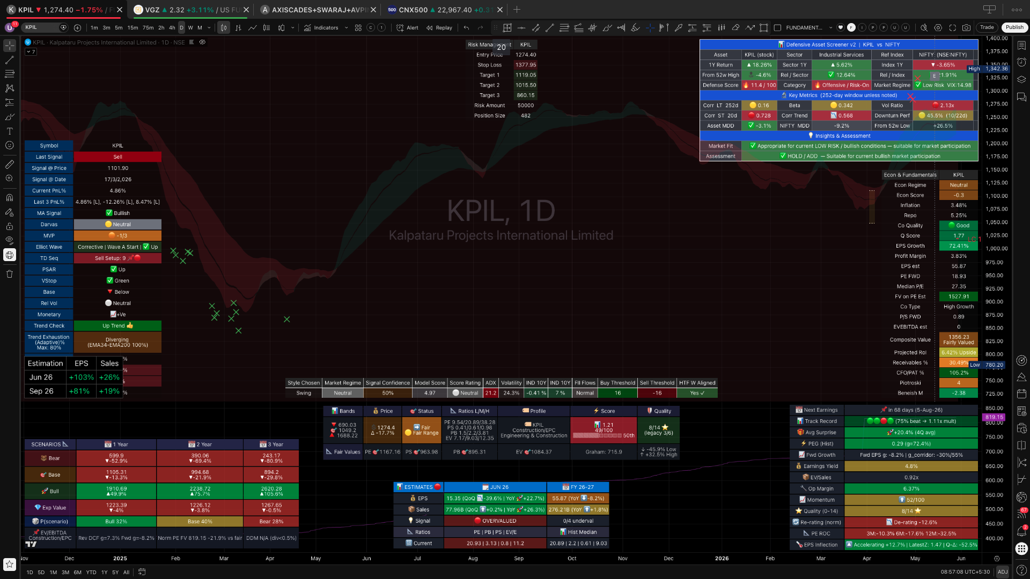
Task: Set the date range to YTD
Action: 91,572
